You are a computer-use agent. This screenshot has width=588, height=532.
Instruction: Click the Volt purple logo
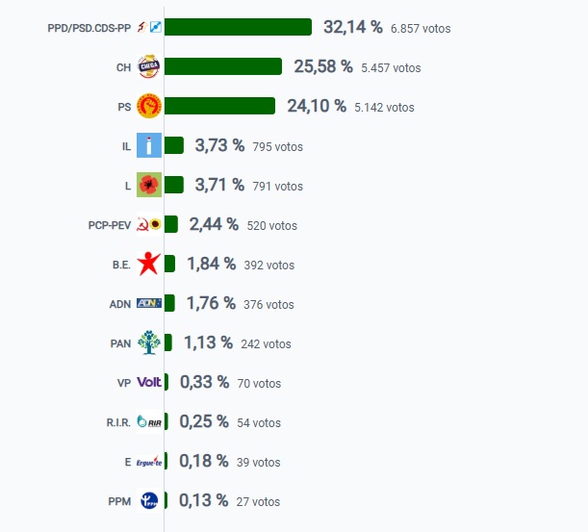coord(149,382)
